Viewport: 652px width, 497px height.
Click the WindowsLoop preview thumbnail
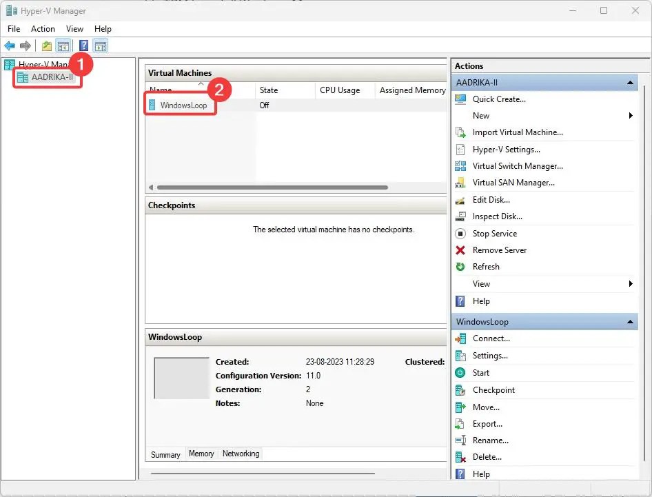(x=181, y=378)
